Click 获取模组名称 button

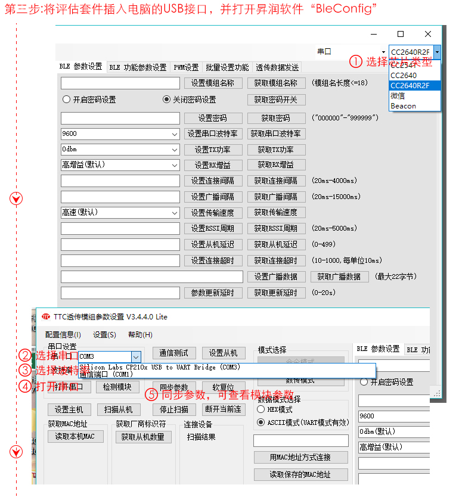coord(276,83)
